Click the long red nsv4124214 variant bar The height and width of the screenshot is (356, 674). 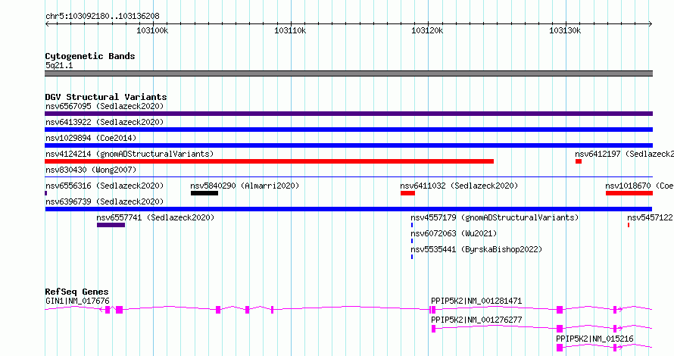click(270, 161)
